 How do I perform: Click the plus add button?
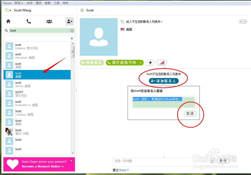pos(150,63)
